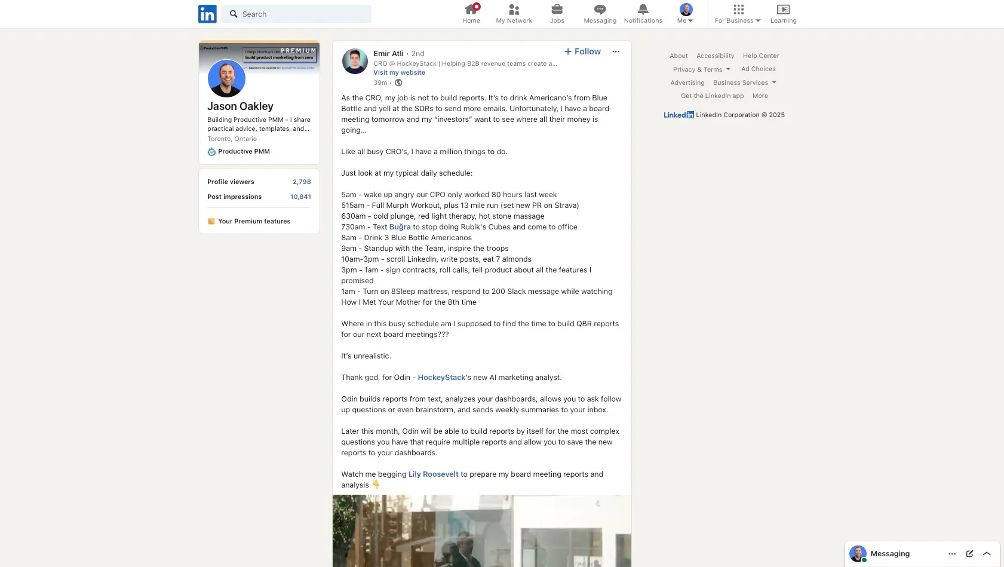
Task: Click your Me profile photo
Action: pyautogui.click(x=685, y=9)
